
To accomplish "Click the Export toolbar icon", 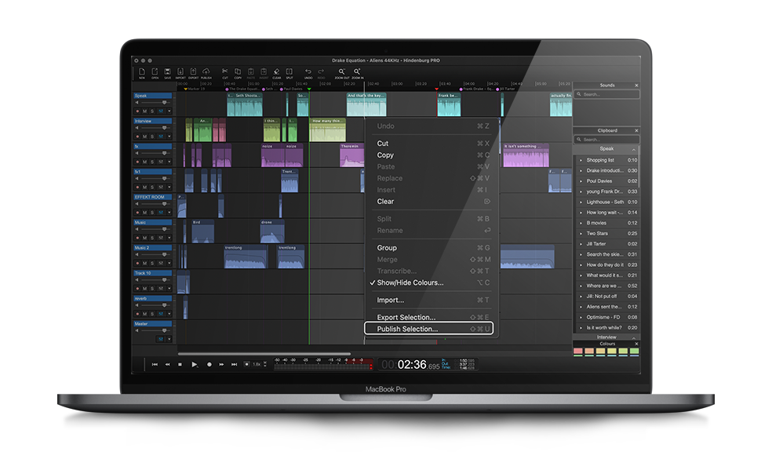I will coord(193,73).
